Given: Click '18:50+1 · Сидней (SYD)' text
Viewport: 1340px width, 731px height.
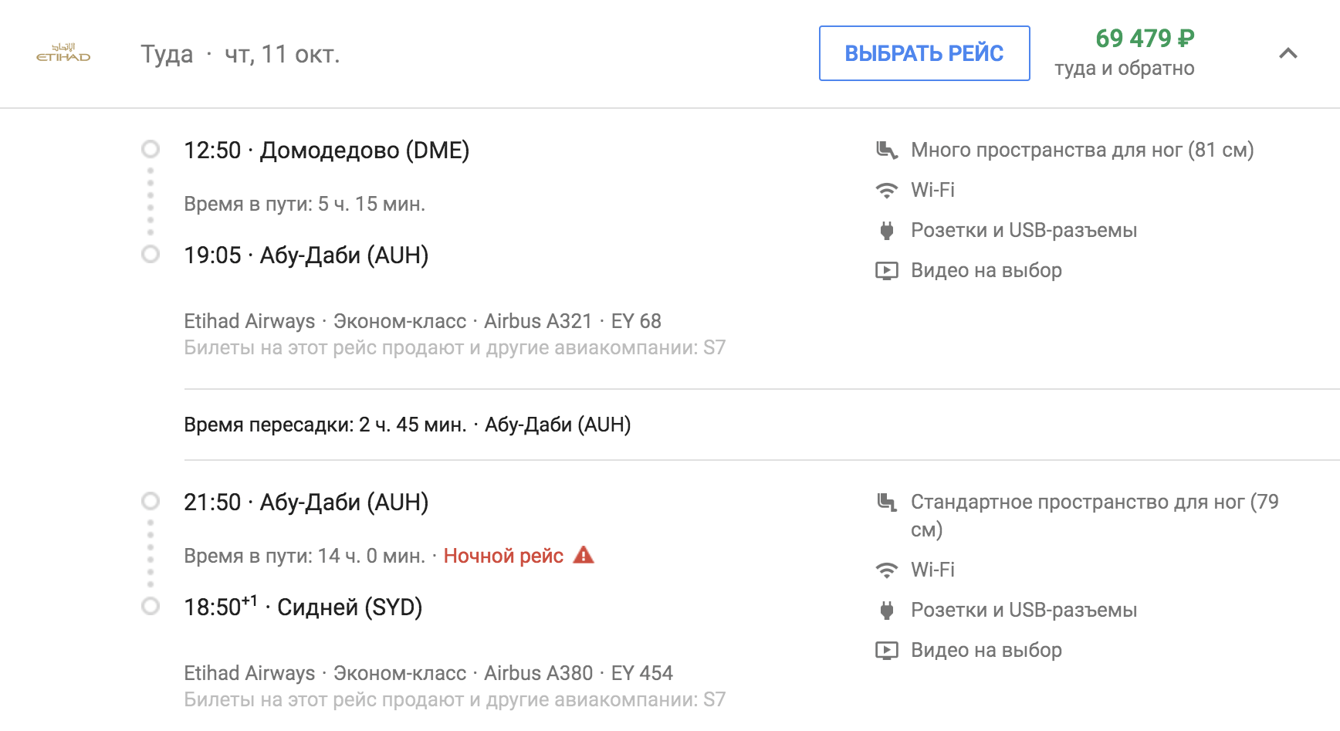Looking at the screenshot, I should 303,607.
